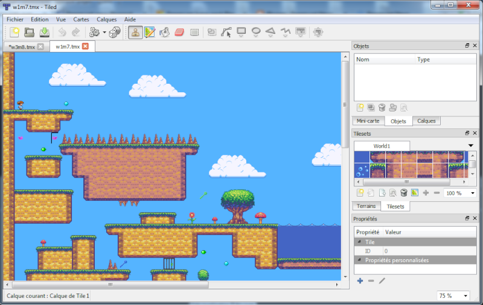The image size is (483, 305).
Task: Open the Calques menu
Action: [107, 19]
